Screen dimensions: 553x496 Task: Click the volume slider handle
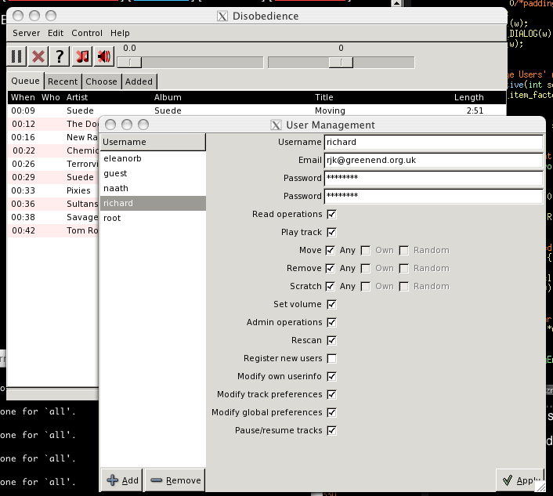[x=129, y=63]
